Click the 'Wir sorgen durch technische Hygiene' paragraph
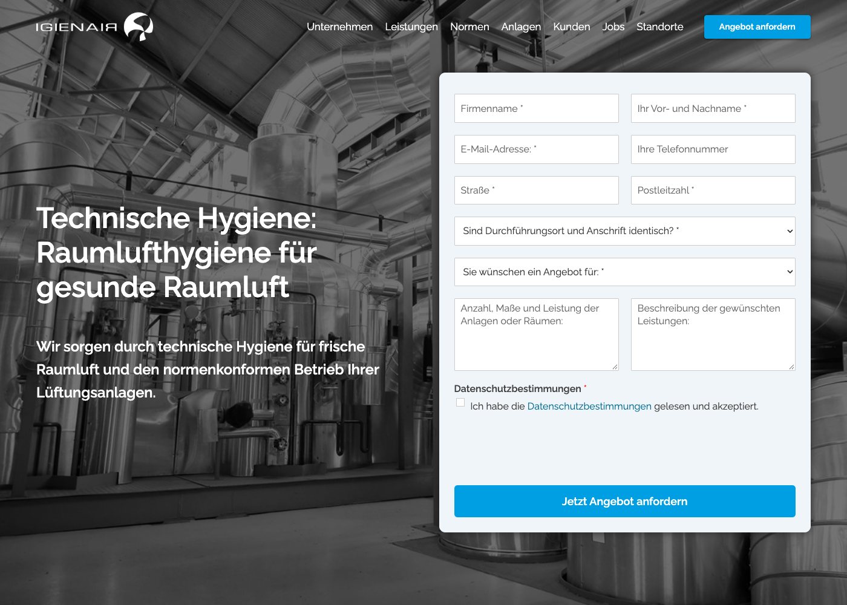Image resolution: width=847 pixels, height=605 pixels. tap(208, 370)
